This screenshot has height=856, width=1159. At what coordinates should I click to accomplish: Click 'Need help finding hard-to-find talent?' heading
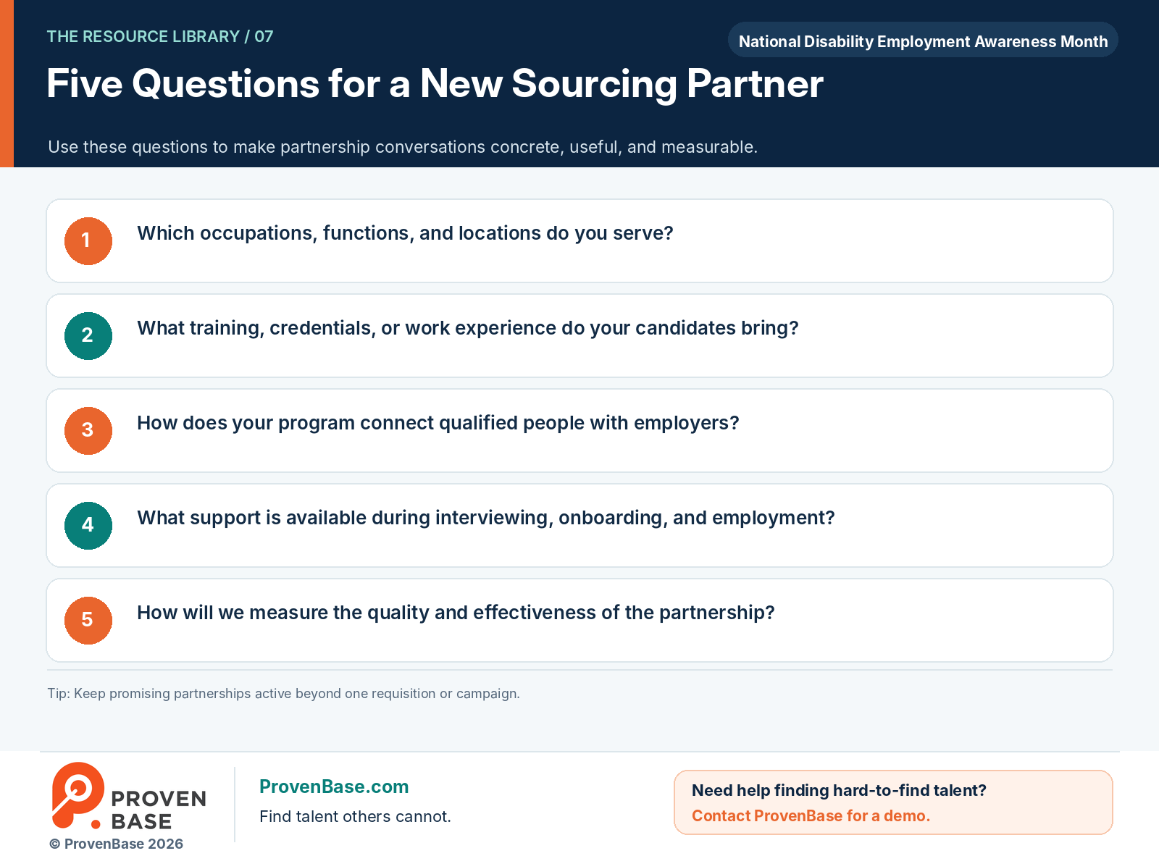(839, 790)
